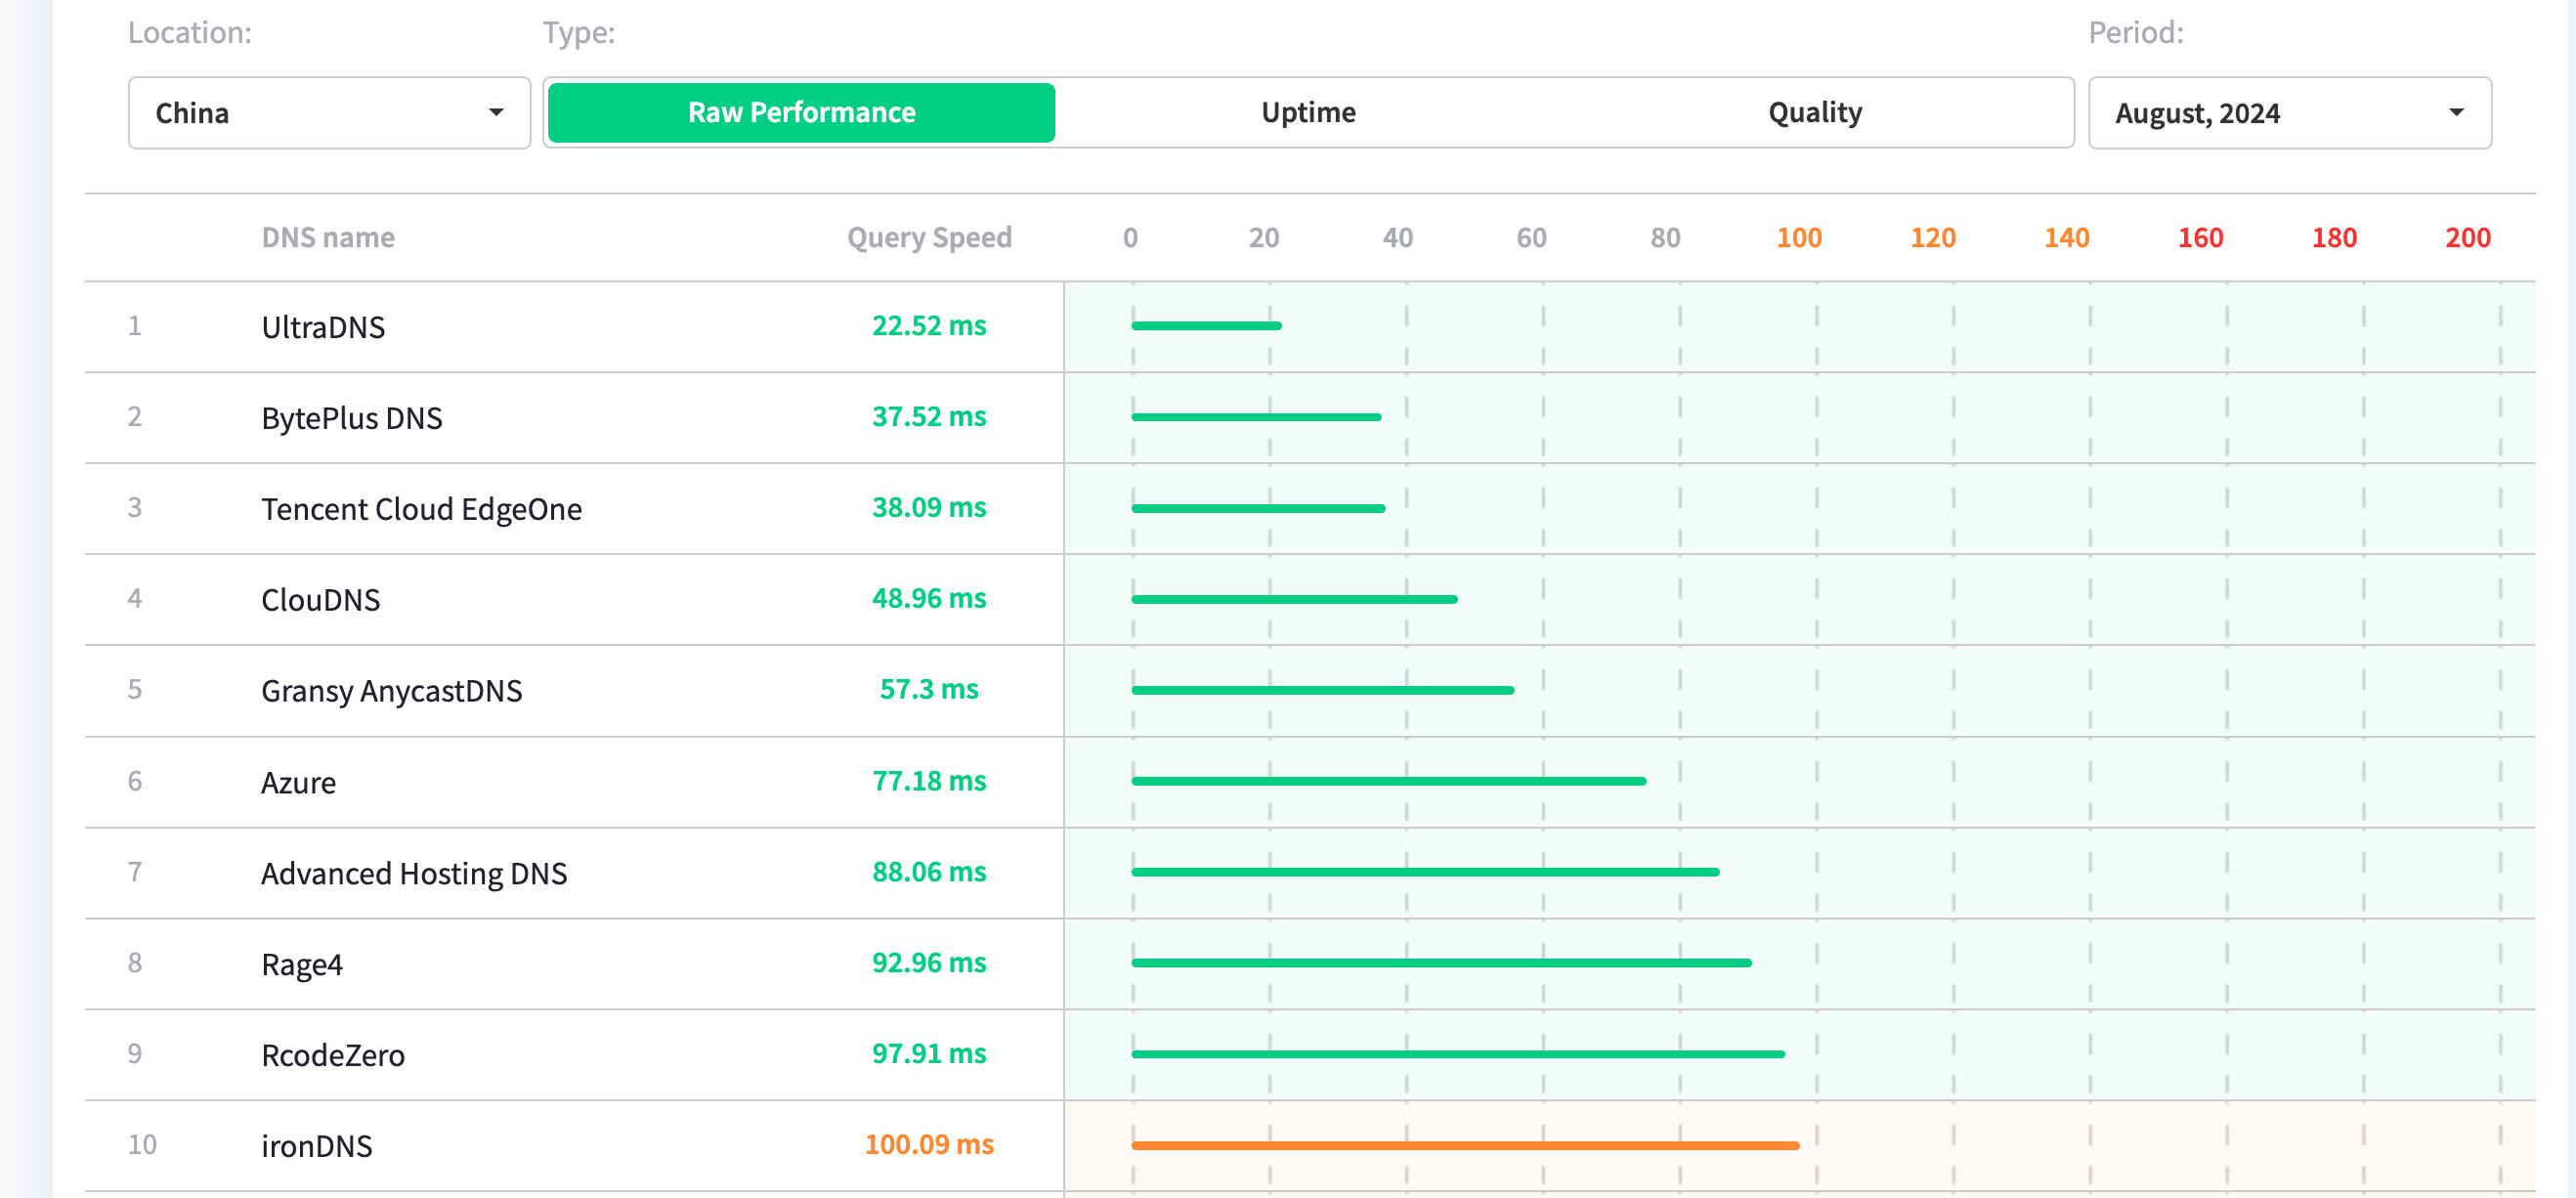Click the RcodeZero 97.91 ms value
This screenshot has width=2576, height=1198.
[x=929, y=1053]
